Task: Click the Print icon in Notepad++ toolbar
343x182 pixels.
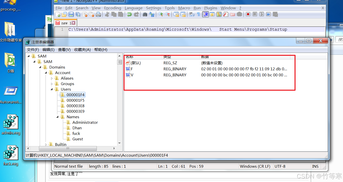Action: (98, 15)
